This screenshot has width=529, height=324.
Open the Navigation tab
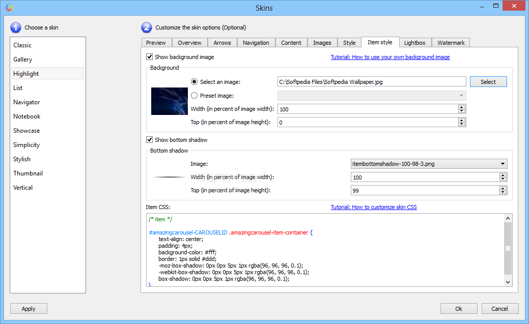(x=256, y=43)
